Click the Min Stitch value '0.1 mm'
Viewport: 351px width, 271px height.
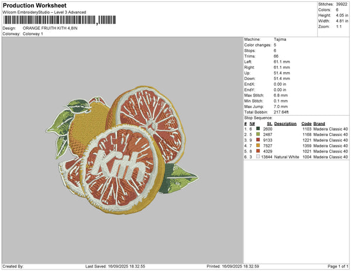281,101
